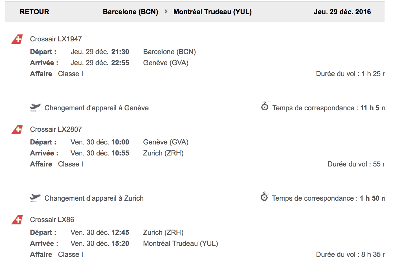Click Montréal Trudeau (YUL) in the header
The height and width of the screenshot is (271, 395).
coord(212,12)
